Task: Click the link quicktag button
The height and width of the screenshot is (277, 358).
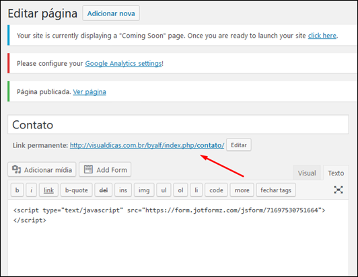Action: [x=48, y=190]
